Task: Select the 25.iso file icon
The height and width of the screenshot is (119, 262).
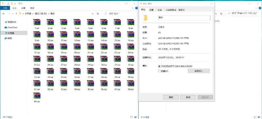Action: tap(37, 59)
